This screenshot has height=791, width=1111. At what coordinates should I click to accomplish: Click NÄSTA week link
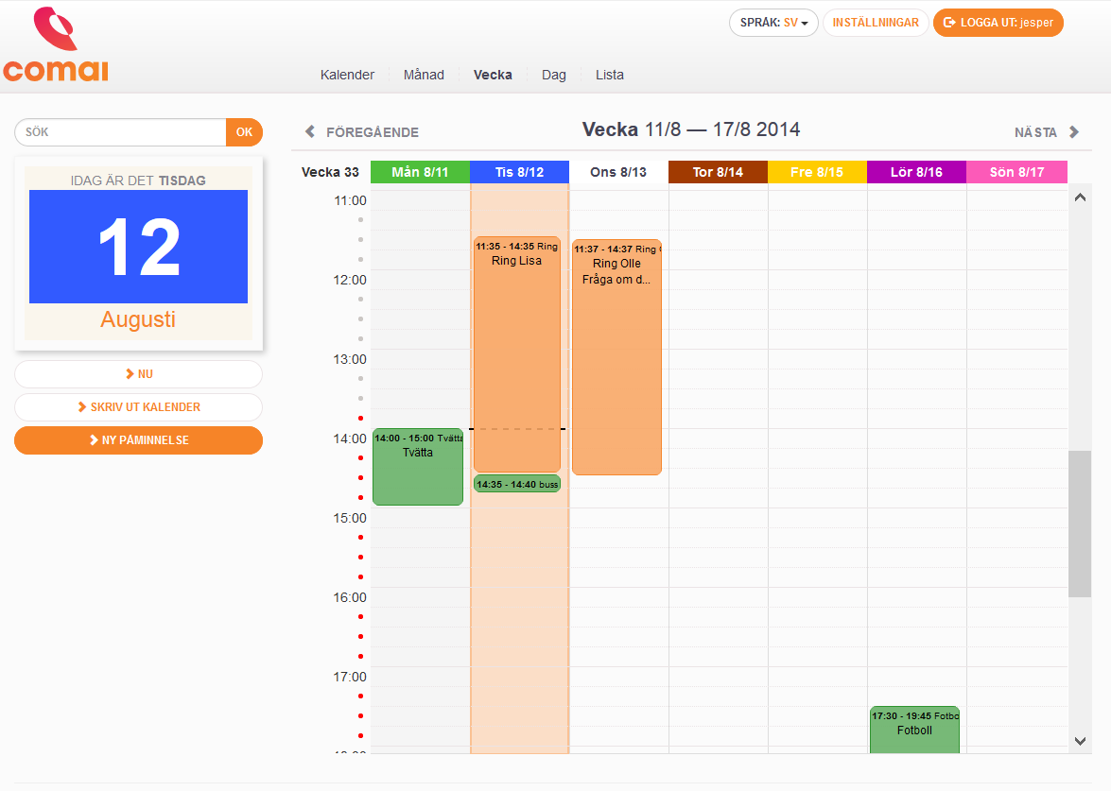[1035, 132]
